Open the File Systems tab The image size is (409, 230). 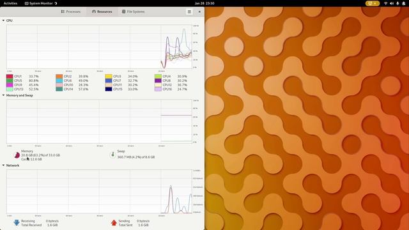click(134, 11)
